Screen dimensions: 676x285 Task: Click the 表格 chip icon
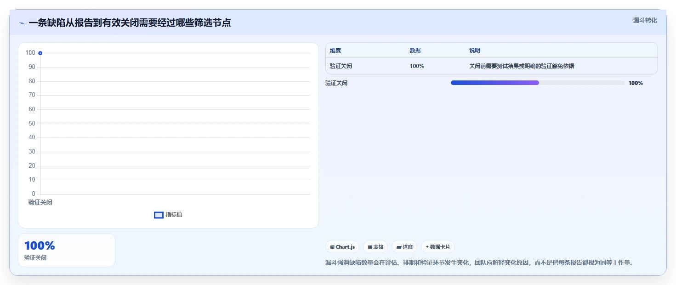369,247
